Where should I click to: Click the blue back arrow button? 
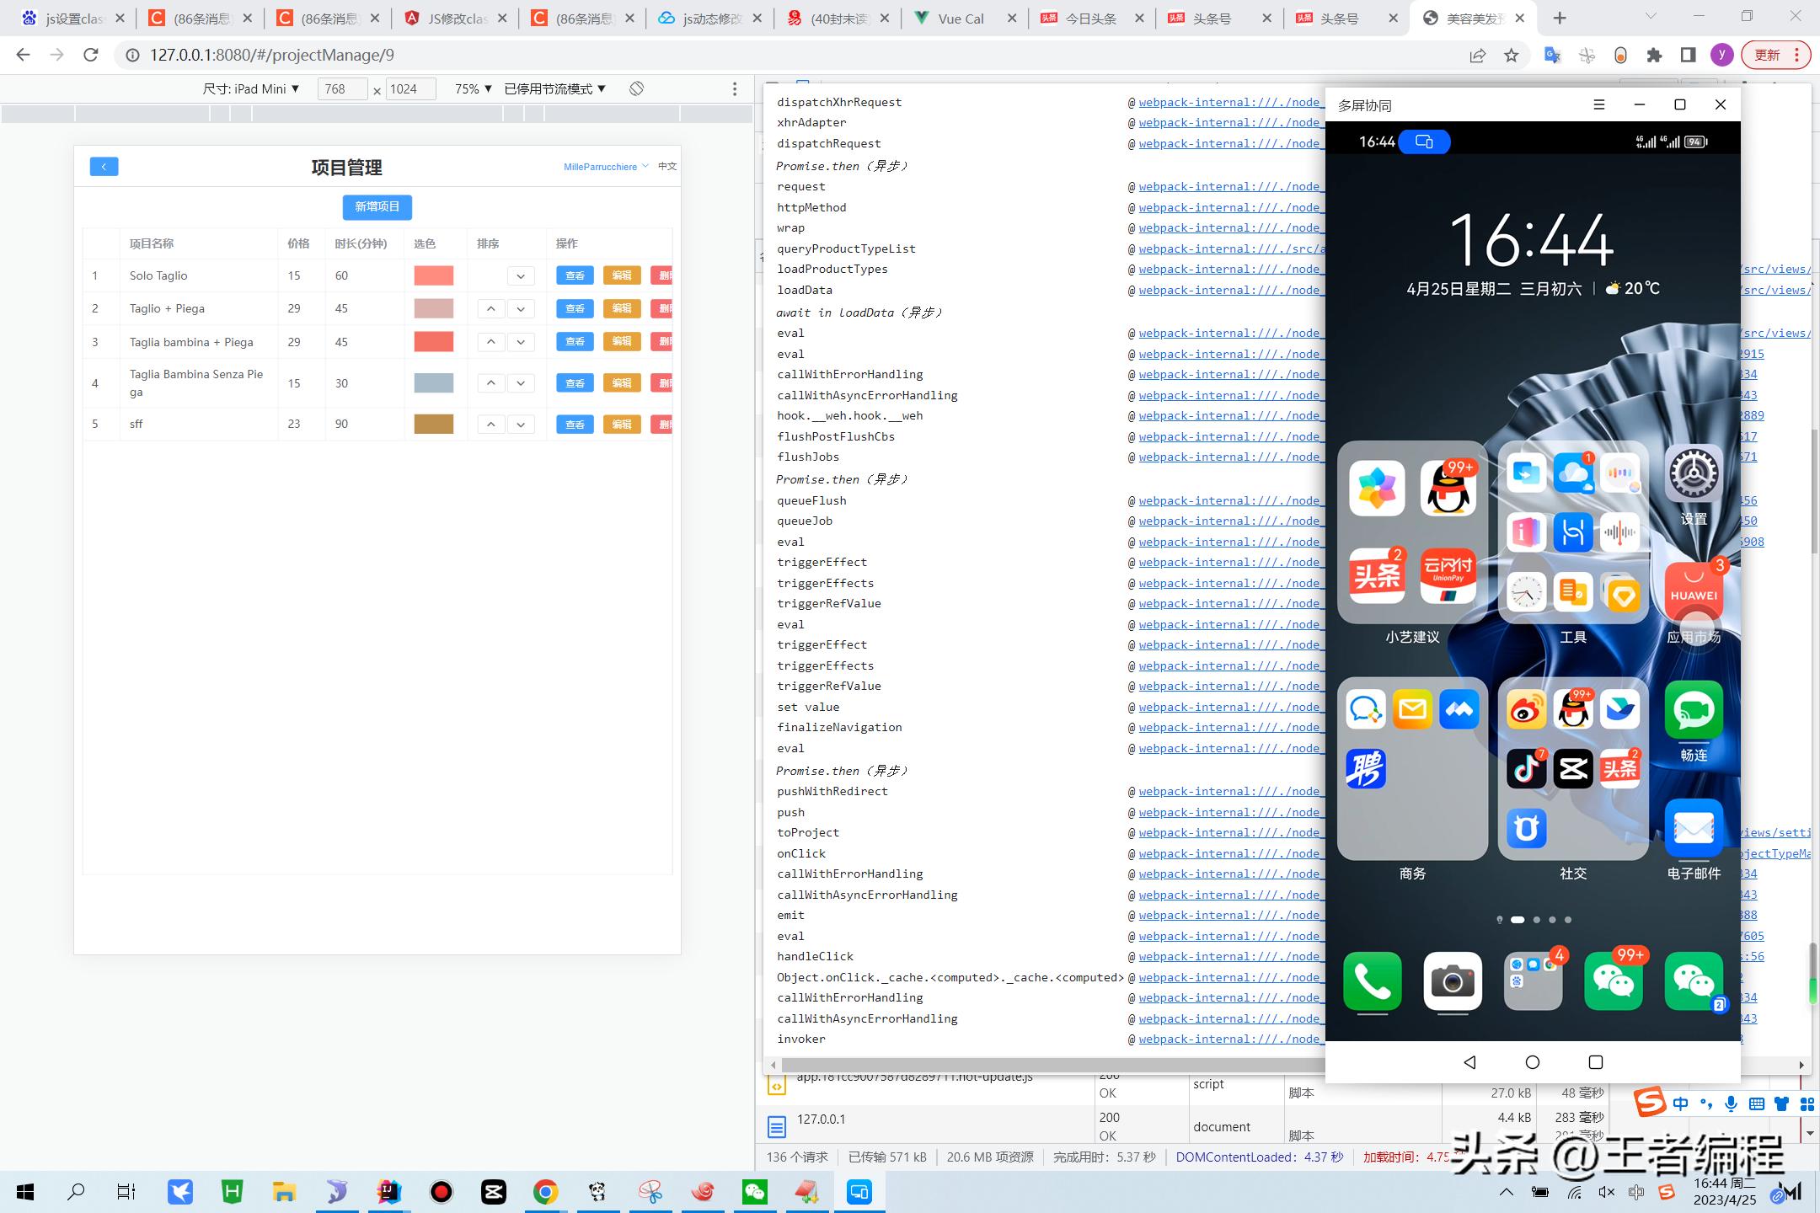[x=104, y=167]
